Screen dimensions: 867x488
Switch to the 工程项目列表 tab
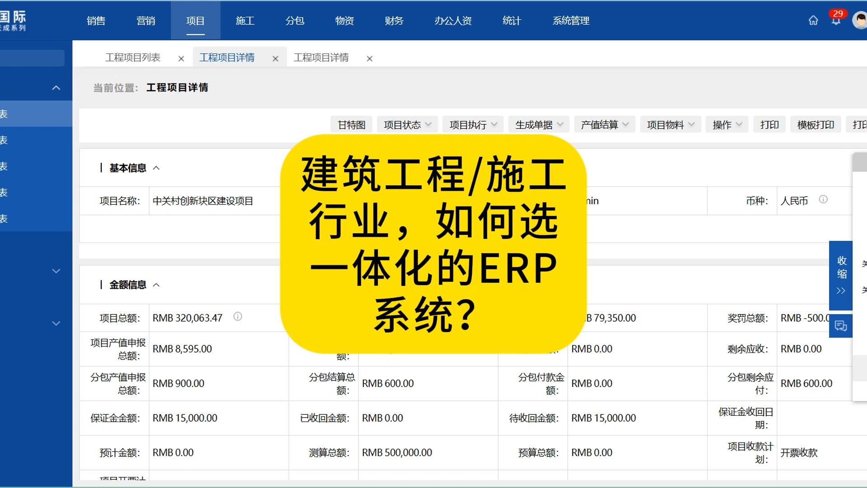[x=133, y=57]
